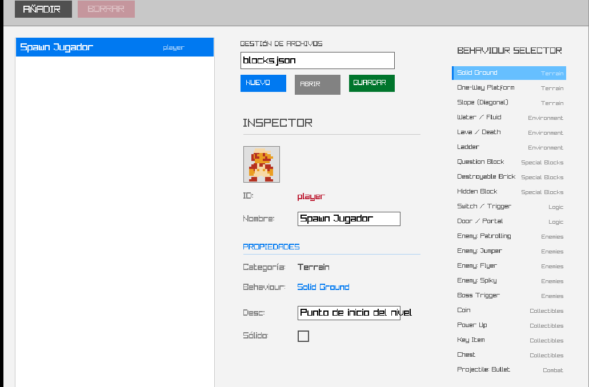Viewport: 589px width, 387px height.
Task: Select Enemy: Jumper behaviour
Action: 509,251
